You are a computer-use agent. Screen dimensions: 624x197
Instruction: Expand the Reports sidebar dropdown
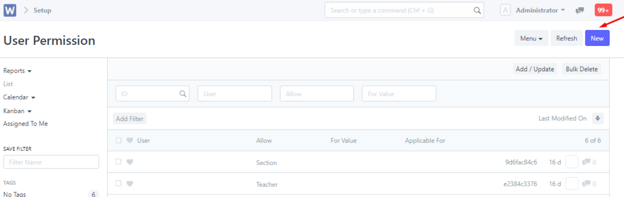point(17,71)
